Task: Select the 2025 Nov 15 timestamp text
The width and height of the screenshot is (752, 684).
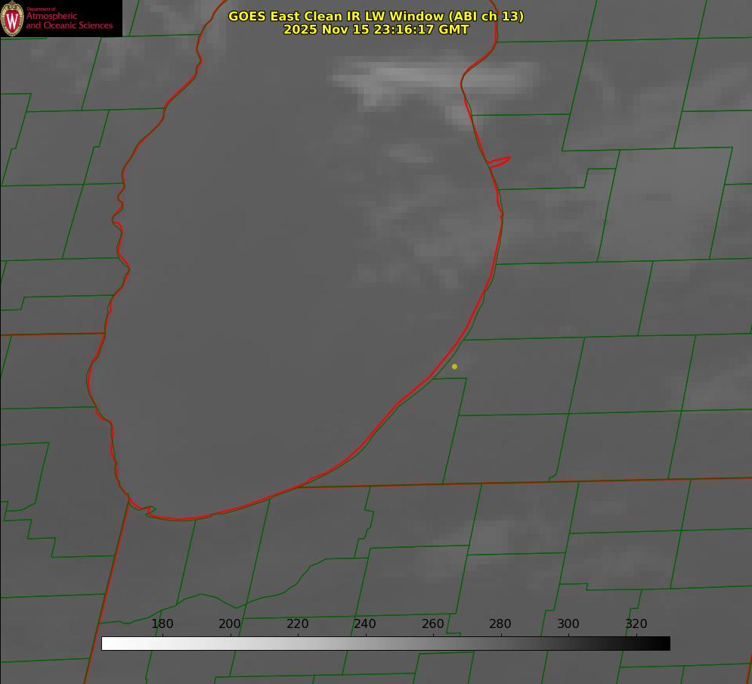Action: (376, 30)
